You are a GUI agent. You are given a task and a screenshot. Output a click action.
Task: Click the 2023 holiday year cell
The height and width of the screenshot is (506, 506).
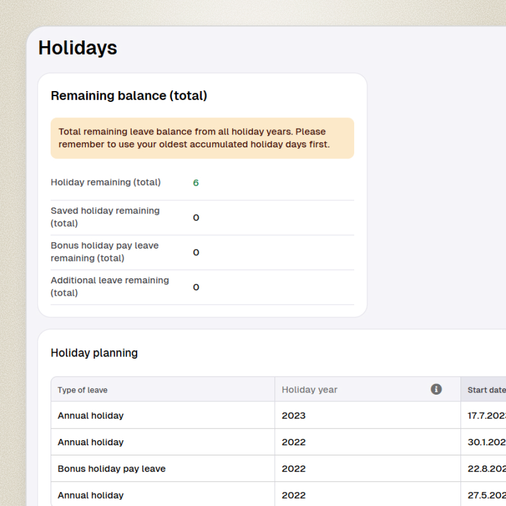coord(293,415)
